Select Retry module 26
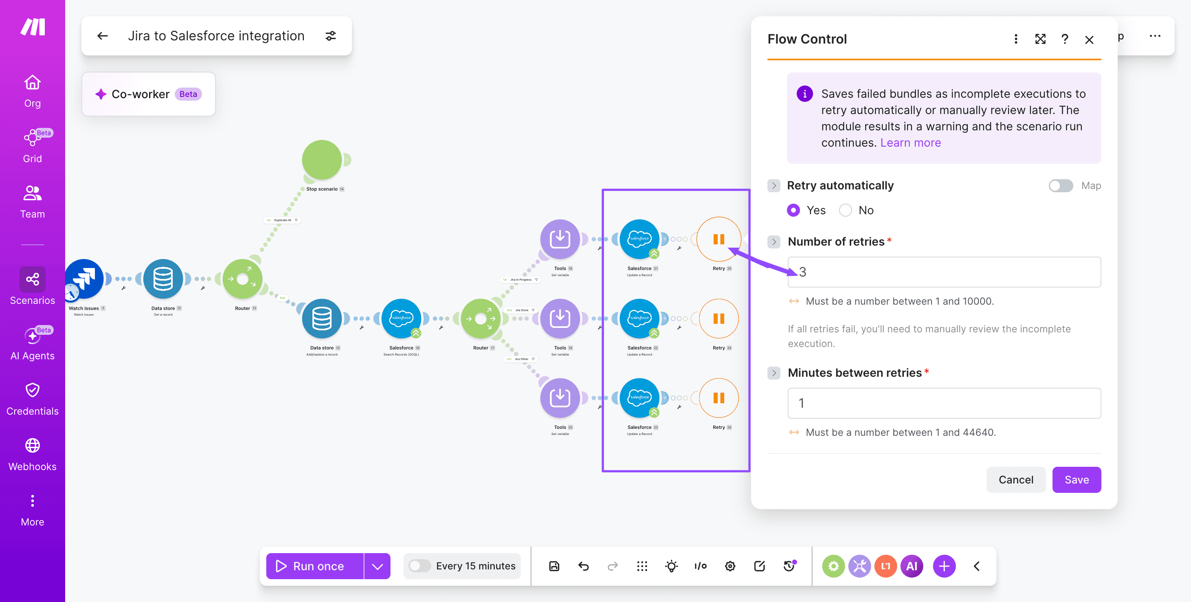This screenshot has width=1191, height=602. (x=719, y=398)
